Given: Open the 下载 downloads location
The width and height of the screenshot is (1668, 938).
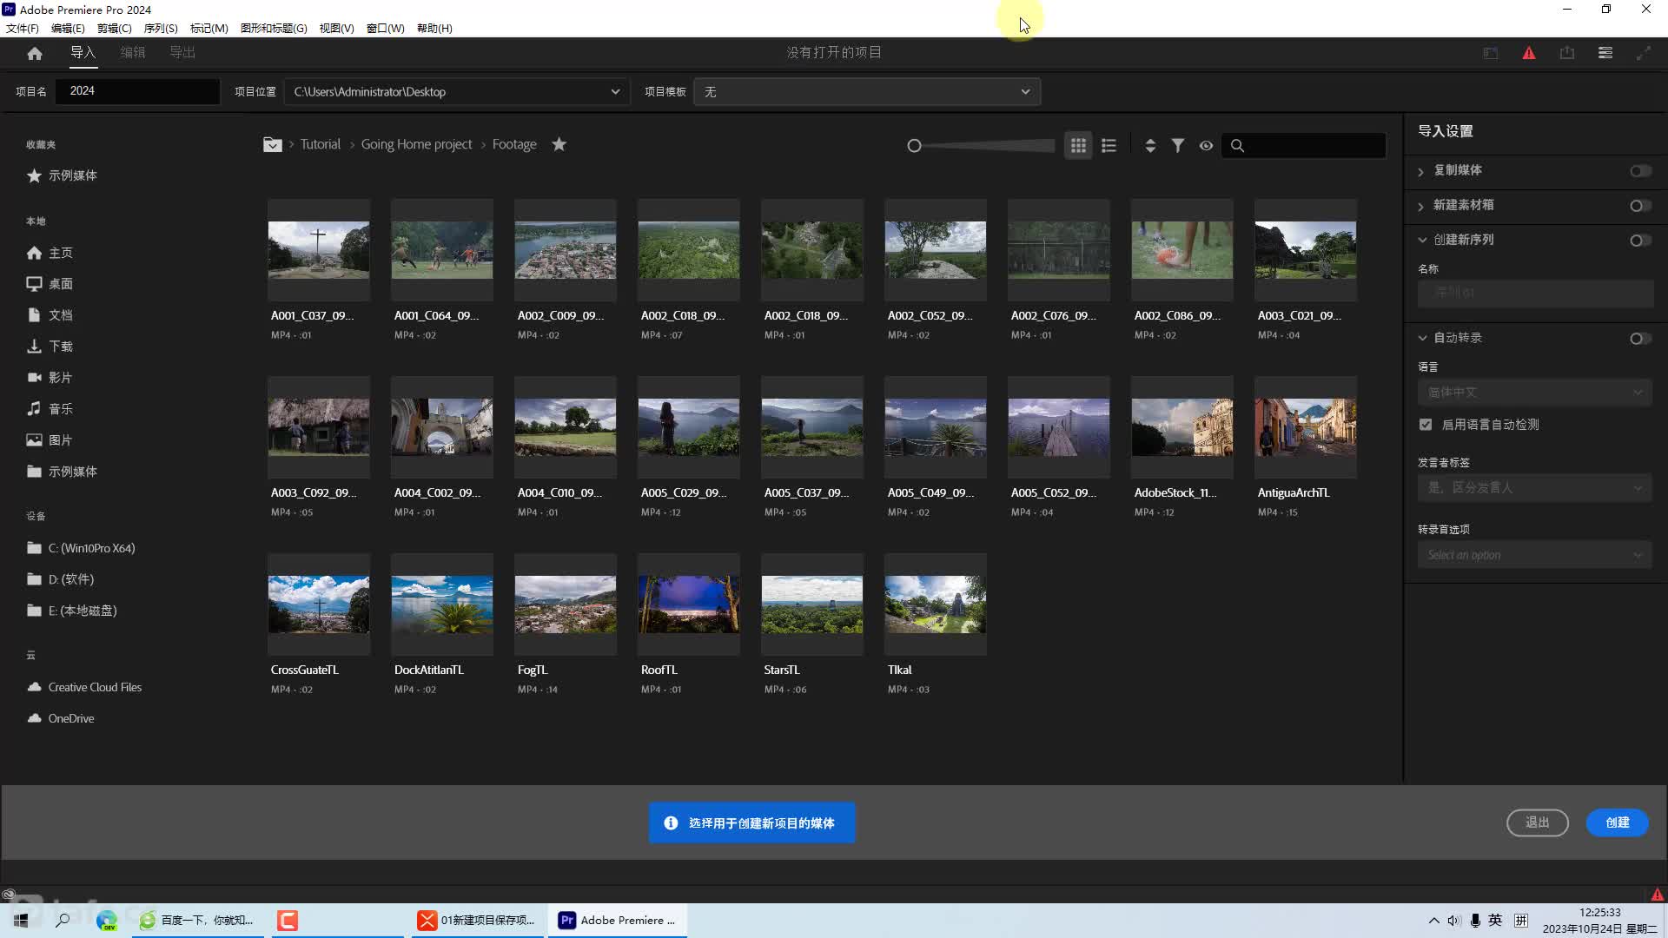Looking at the screenshot, I should pos(50,347).
